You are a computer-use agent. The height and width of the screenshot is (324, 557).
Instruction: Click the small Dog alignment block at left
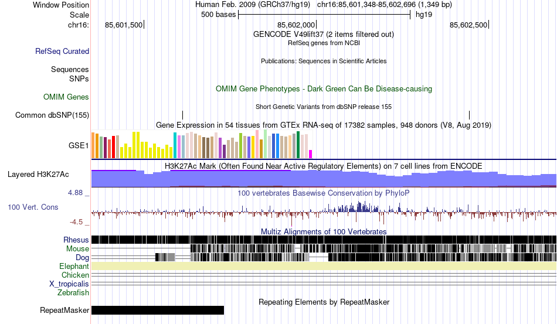(x=165, y=257)
